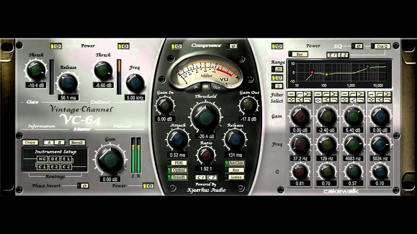Click the C2 routing block

(66, 167)
